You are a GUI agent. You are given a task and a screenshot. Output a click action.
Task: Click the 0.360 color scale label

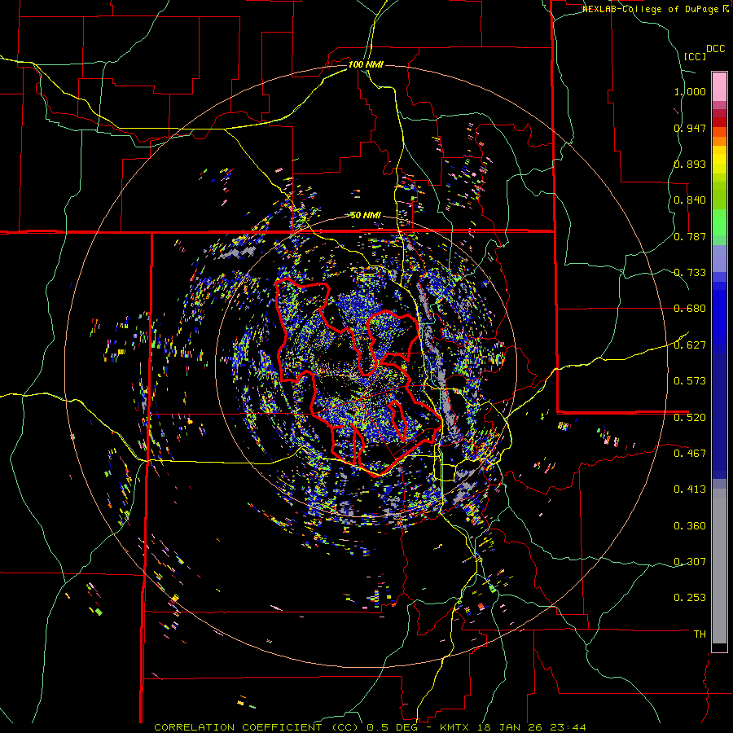[690, 526]
